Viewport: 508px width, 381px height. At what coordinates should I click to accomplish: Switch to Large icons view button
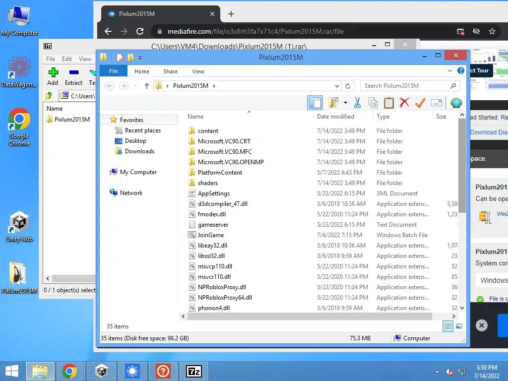click(459, 326)
